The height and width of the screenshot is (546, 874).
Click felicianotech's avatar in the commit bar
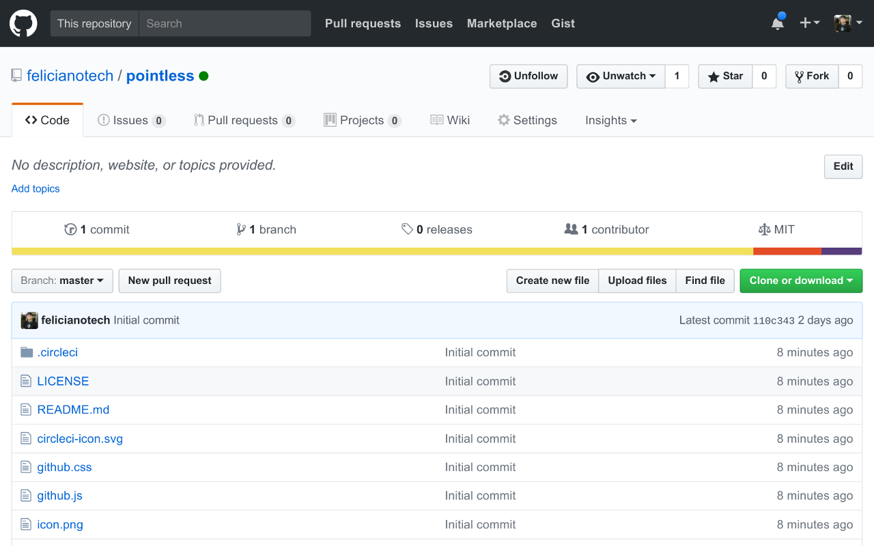pyautogui.click(x=29, y=320)
